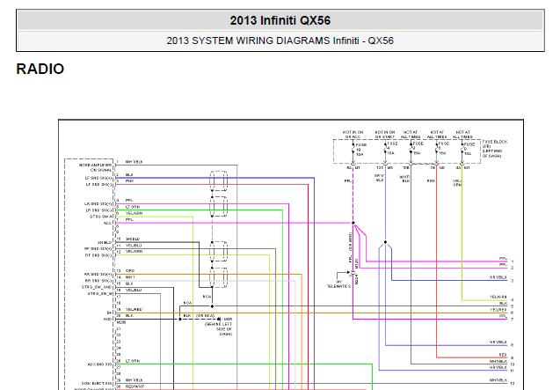This screenshot has width=560, height=390.
Task: Click "ORG" wire label at pin 13
Action: click(x=129, y=271)
